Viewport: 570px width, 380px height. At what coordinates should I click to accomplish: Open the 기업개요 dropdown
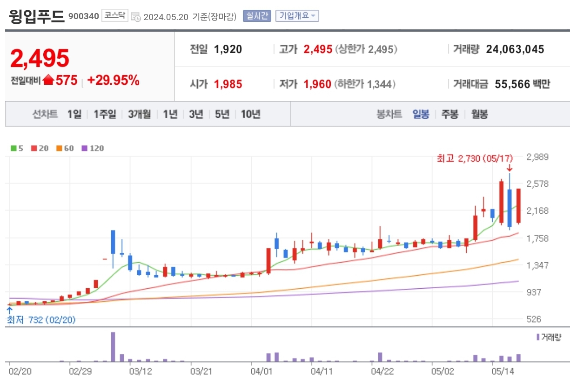click(x=297, y=16)
